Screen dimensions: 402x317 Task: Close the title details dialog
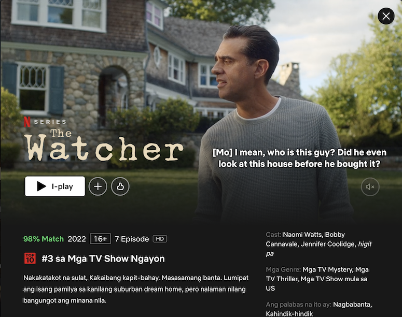click(x=386, y=16)
